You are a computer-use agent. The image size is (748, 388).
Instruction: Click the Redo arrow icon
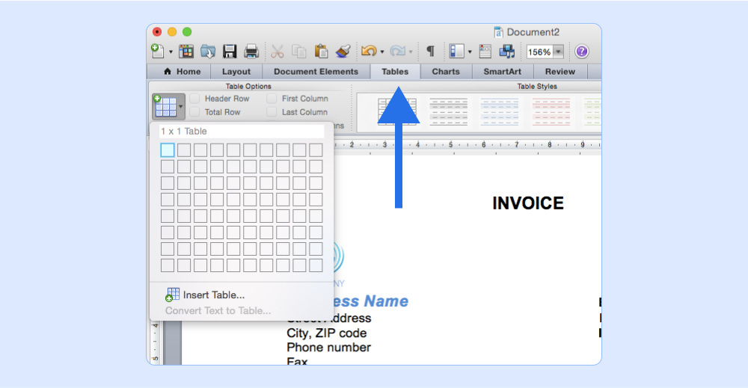pos(397,51)
